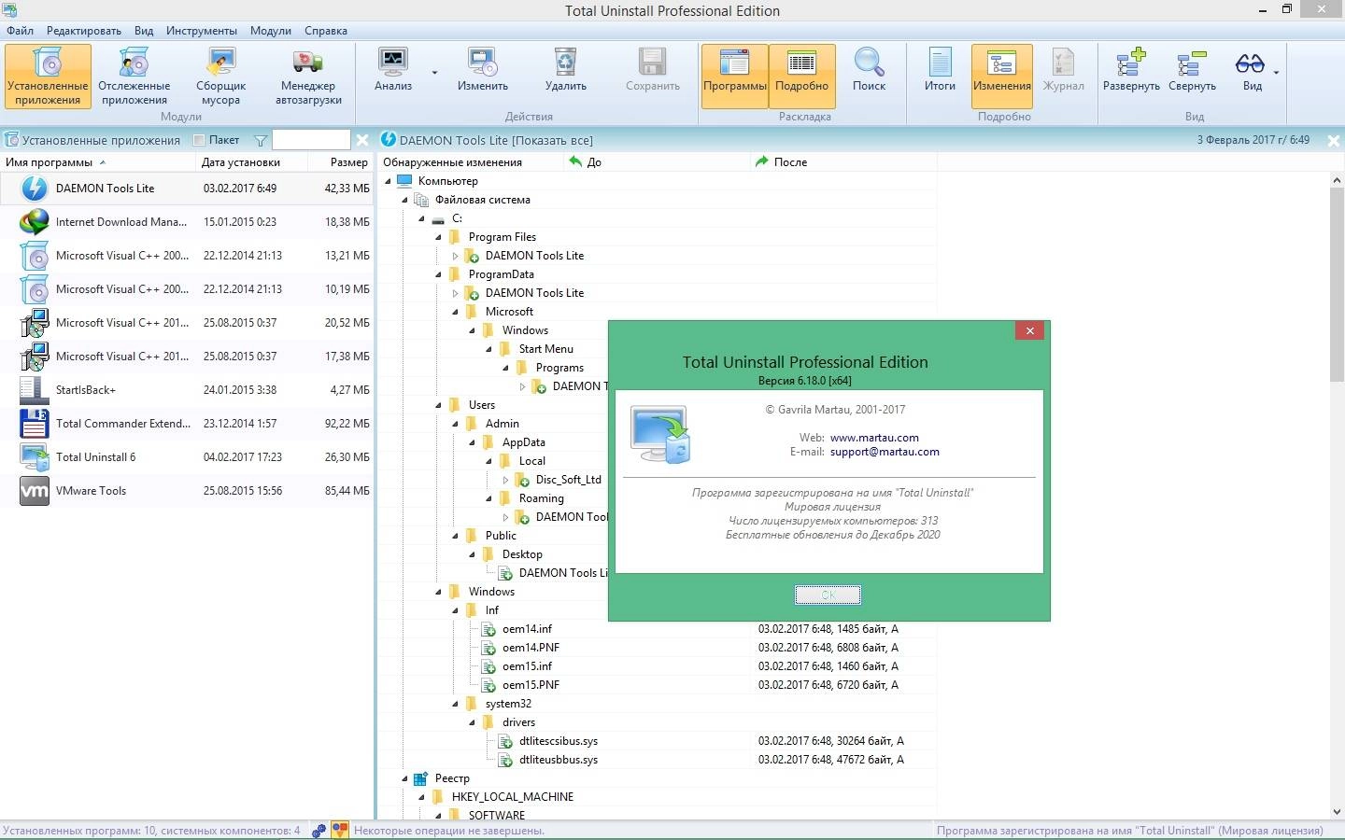This screenshot has height=840, width=1345.
Task: Select Total Uninstall 6 row
Action: [x=187, y=457]
